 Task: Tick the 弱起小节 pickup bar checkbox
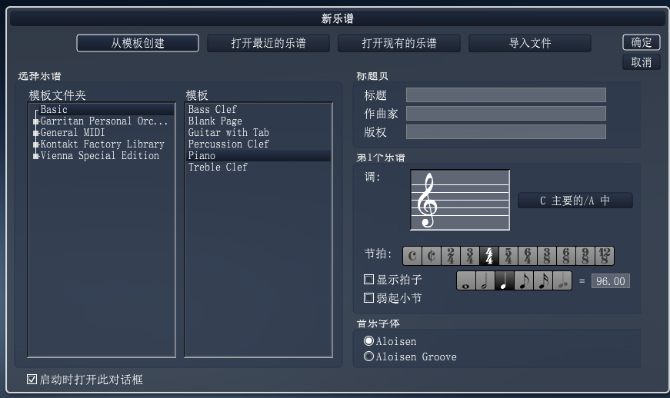pyautogui.click(x=369, y=297)
